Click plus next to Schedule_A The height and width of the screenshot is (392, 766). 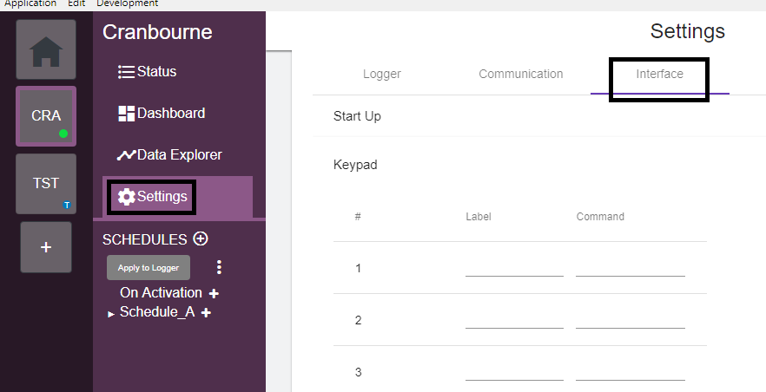click(x=207, y=313)
